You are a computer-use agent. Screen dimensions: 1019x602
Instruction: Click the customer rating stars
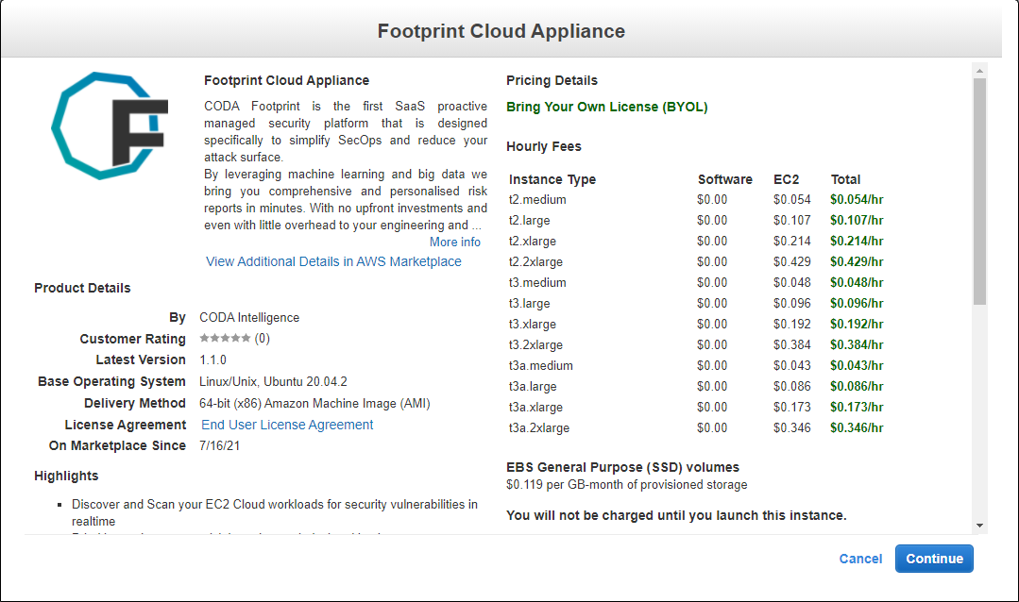click(x=225, y=338)
